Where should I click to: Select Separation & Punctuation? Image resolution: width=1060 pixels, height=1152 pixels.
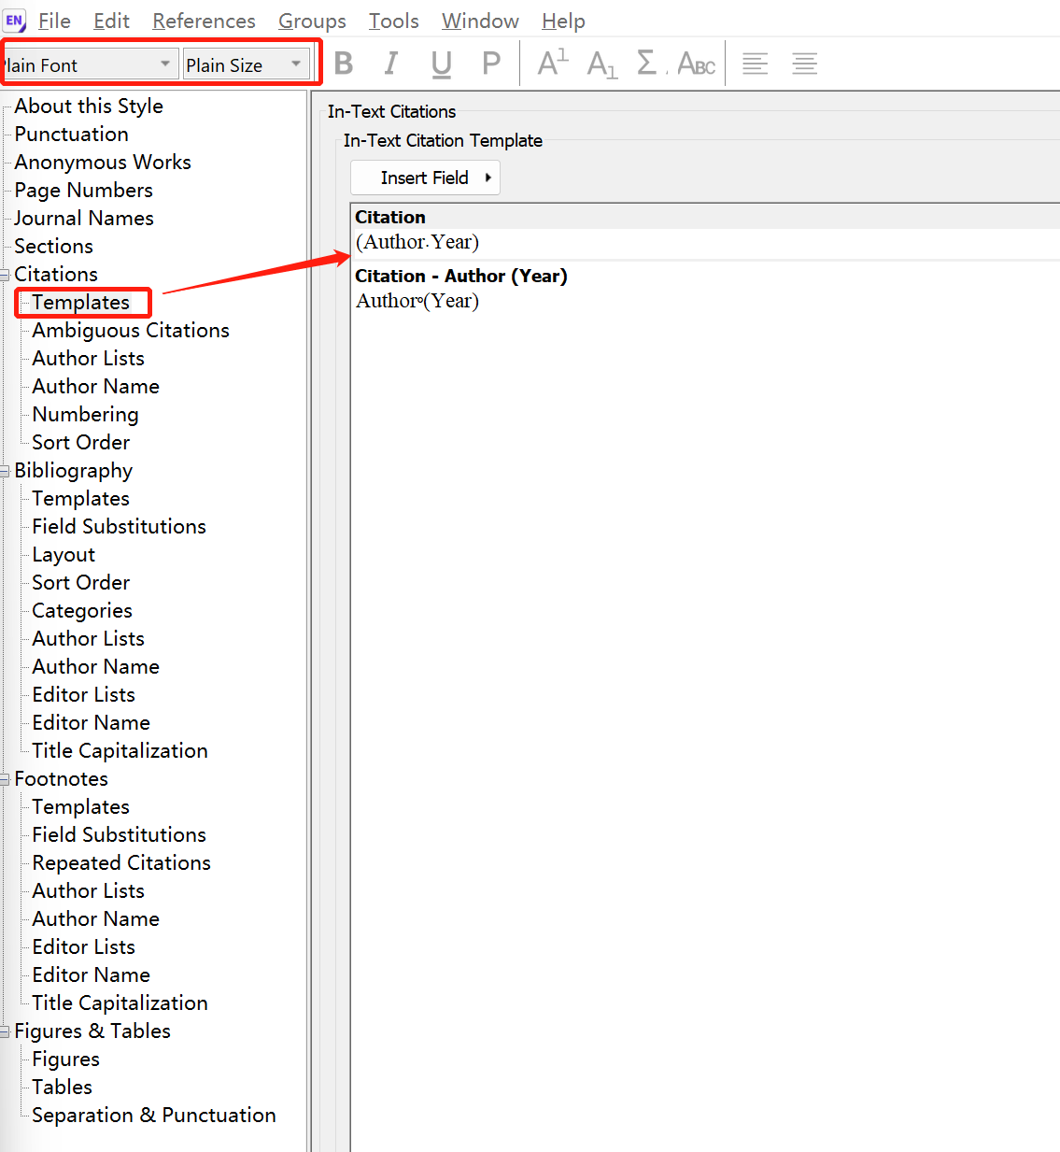[x=154, y=1116]
